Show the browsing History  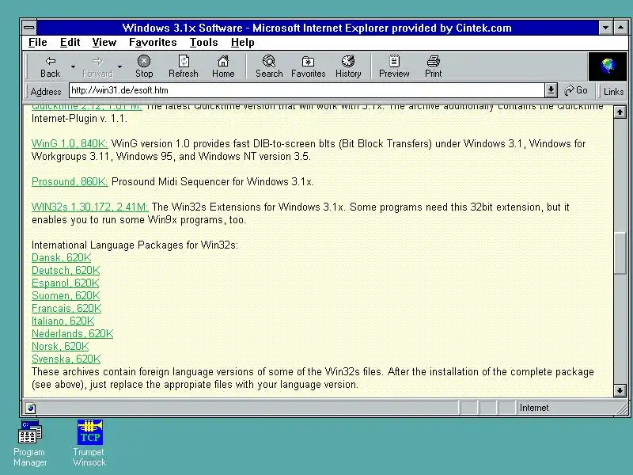click(x=348, y=66)
